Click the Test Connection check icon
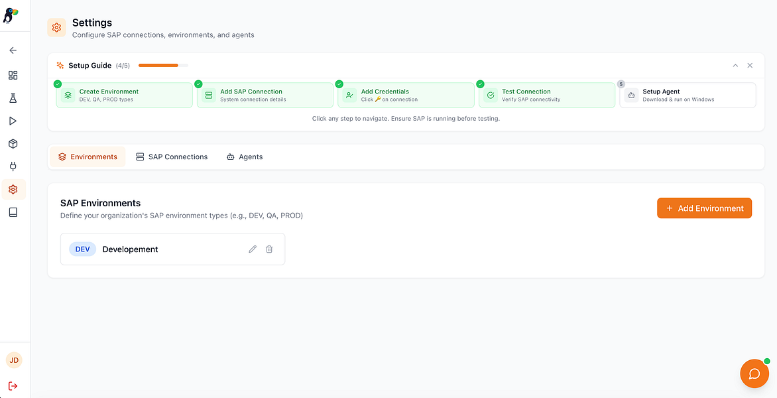The height and width of the screenshot is (398, 777). point(491,95)
